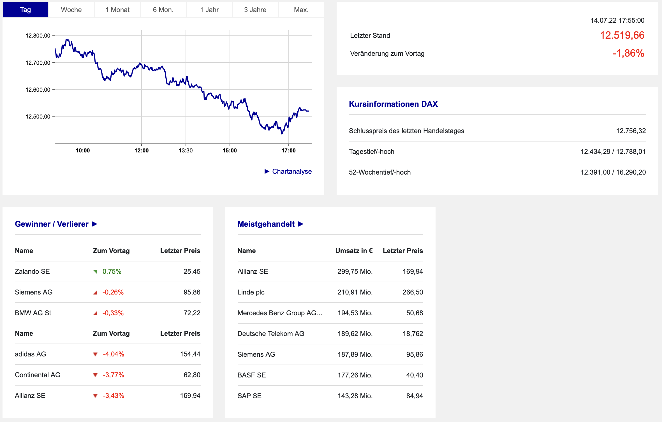The image size is (662, 422).
Task: Select Linde plc in Meistgehandelt
Action: tap(251, 292)
